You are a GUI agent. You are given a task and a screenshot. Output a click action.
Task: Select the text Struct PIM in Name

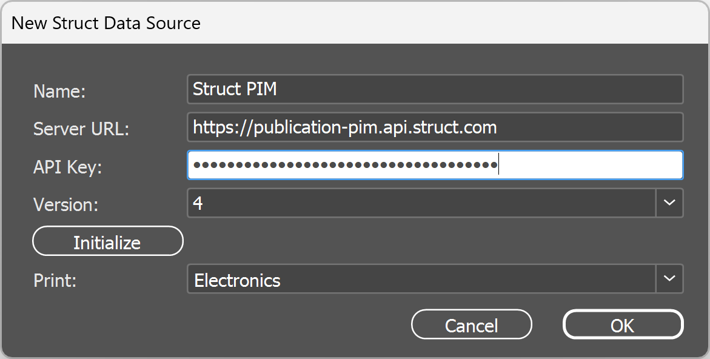[235, 89]
